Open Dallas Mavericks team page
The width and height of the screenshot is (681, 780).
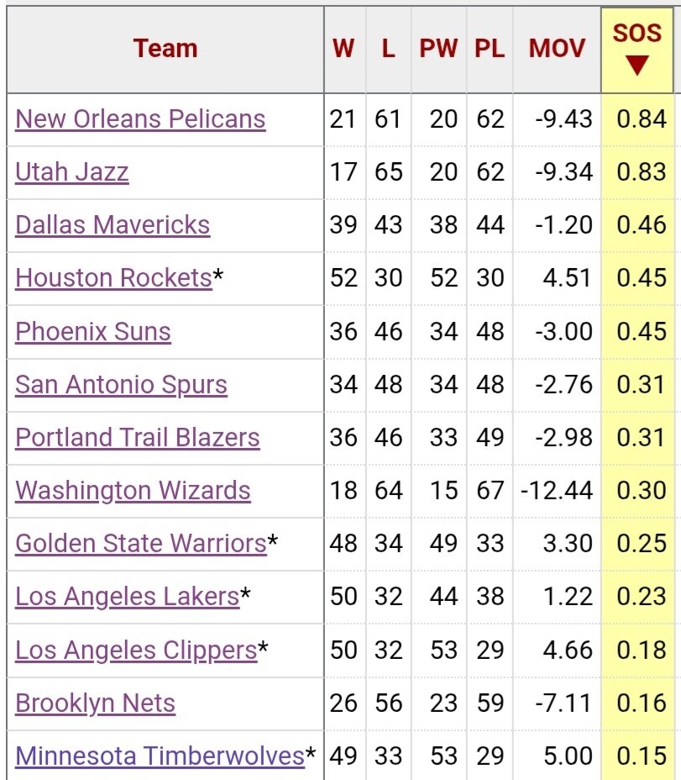pos(113,225)
